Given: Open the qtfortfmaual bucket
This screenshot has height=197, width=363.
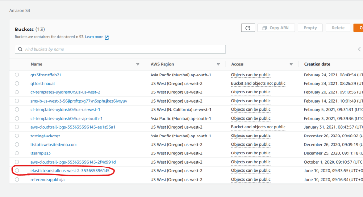Looking at the screenshot, I should pyautogui.click(x=43, y=83).
